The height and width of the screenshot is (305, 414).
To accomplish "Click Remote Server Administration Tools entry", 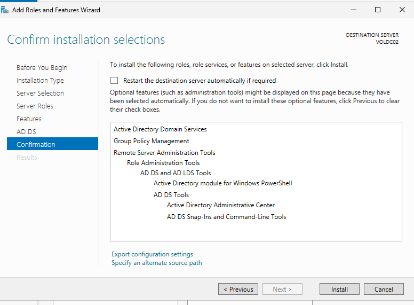I will [164, 153].
